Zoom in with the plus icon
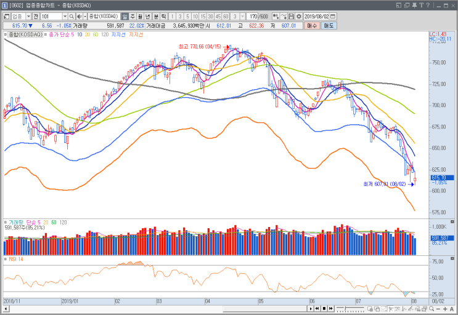Image resolution: width=458 pixels, height=315 pixels. click(x=445, y=309)
